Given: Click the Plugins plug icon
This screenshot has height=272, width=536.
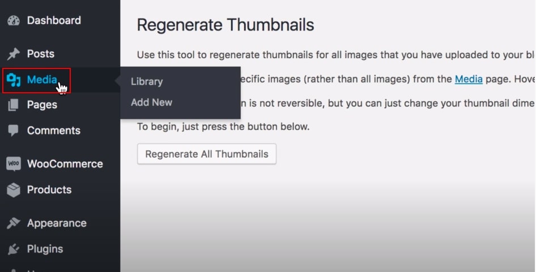Looking at the screenshot, I should pos(14,249).
